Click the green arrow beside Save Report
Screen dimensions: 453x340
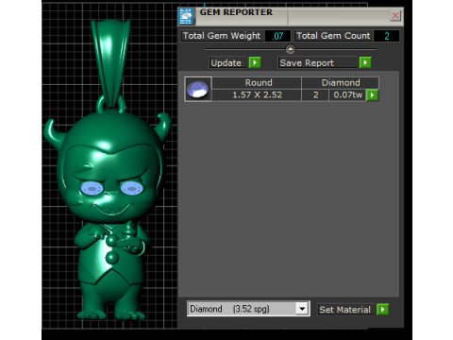coord(365,62)
